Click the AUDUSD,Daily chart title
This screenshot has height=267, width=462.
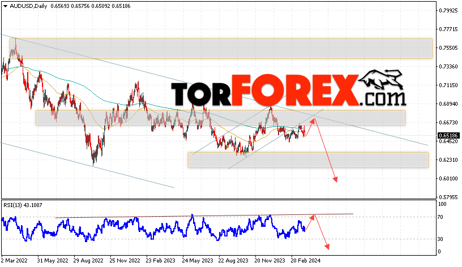coord(28,6)
